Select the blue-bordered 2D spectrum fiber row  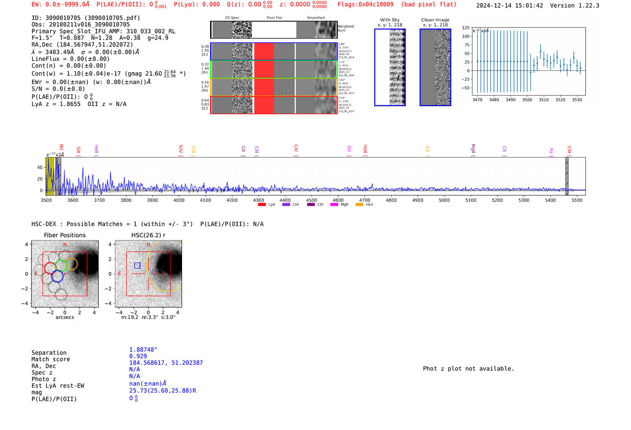click(x=274, y=51)
